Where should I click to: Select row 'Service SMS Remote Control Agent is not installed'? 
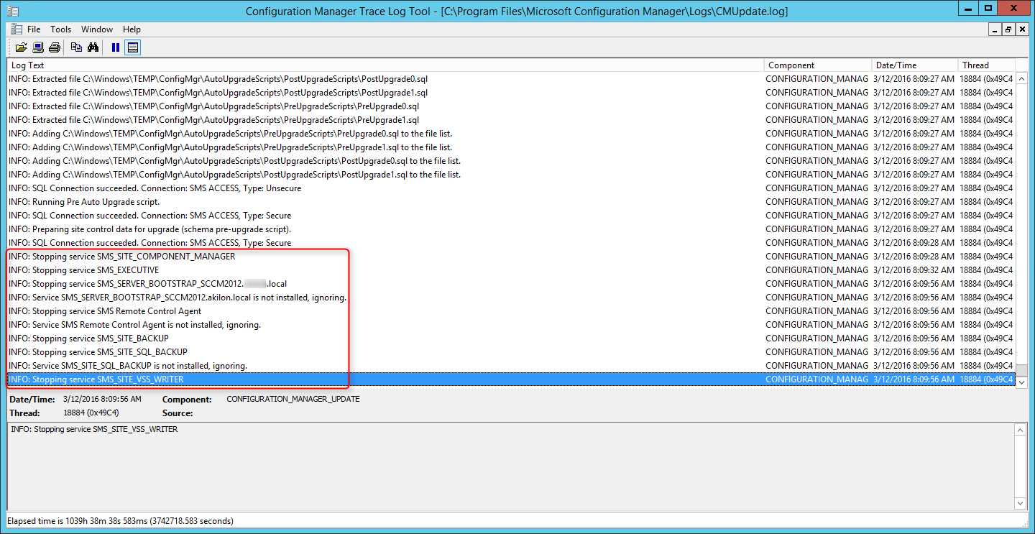pyautogui.click(x=511, y=325)
